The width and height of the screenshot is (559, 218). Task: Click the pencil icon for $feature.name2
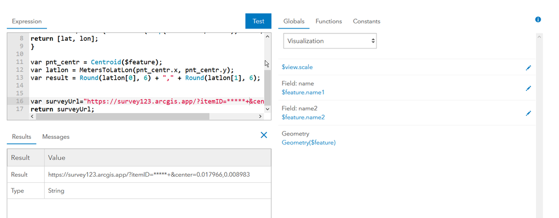pos(528,113)
